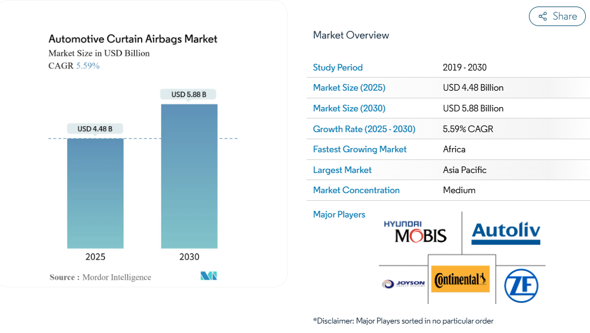Click the USD 4.48 B bar label
The image size is (590, 333).
pos(95,129)
